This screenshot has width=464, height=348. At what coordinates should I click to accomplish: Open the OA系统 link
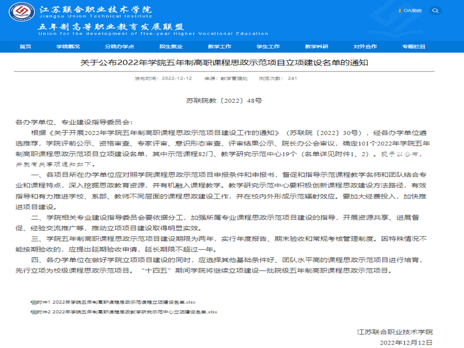(414, 10)
